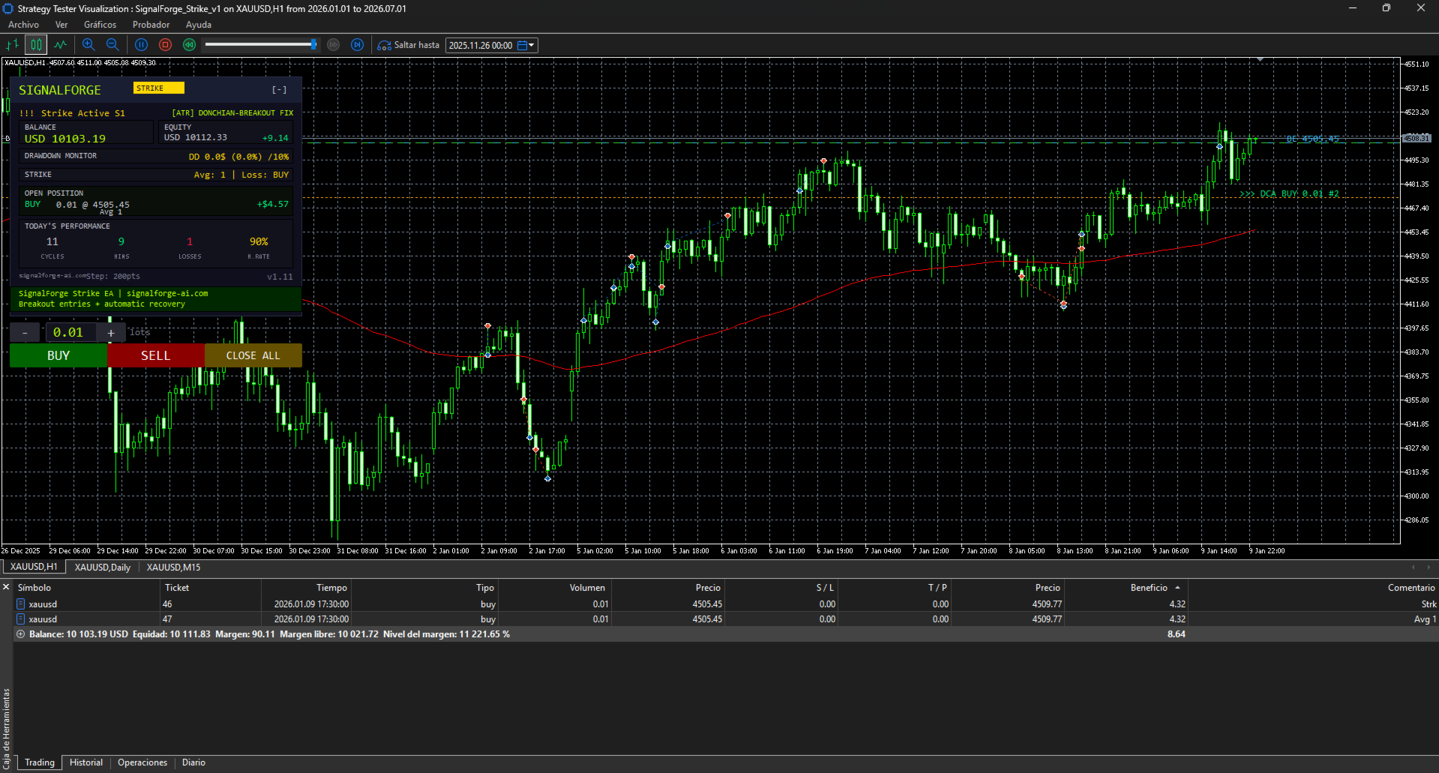Image resolution: width=1439 pixels, height=773 pixels.
Task: Click the total profit value 8.64
Action: pyautogui.click(x=1176, y=634)
